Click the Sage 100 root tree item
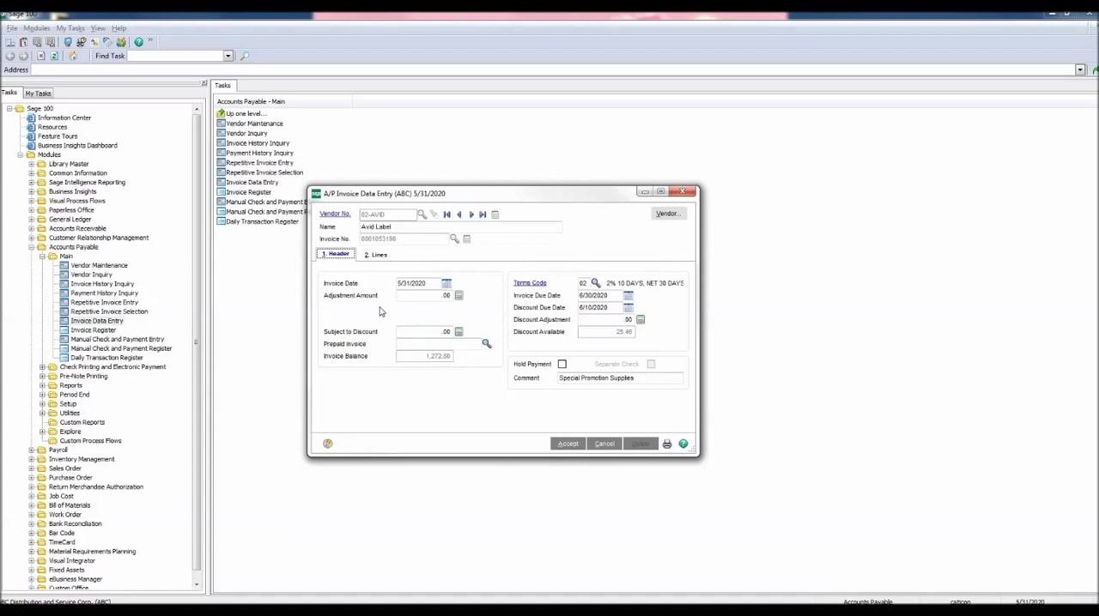This screenshot has width=1099, height=616. tap(39, 108)
